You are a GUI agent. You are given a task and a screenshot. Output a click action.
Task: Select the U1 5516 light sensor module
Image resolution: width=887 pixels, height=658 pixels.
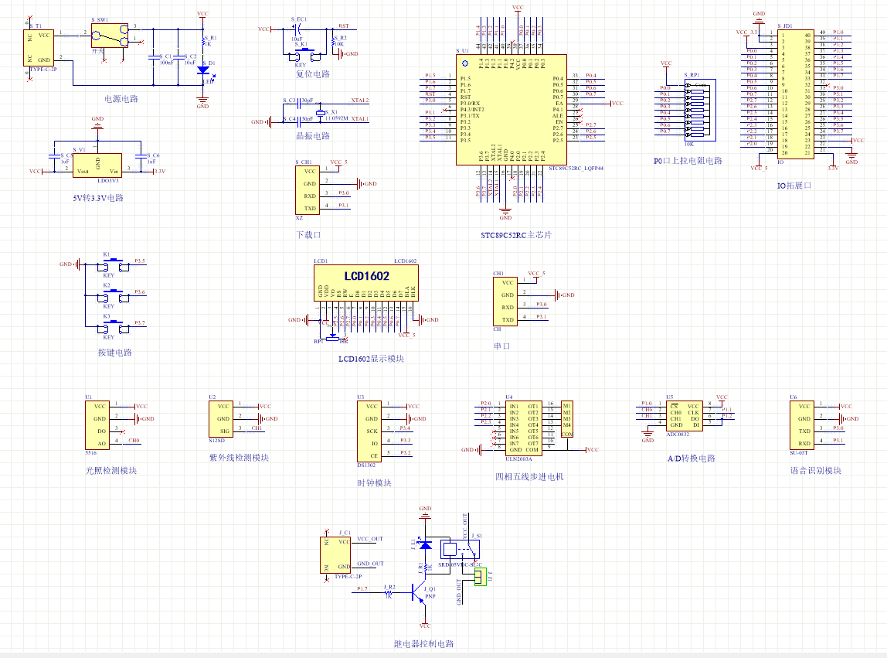(x=97, y=424)
